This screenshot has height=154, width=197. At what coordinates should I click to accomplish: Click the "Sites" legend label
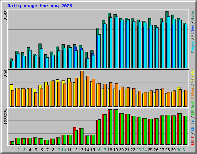click(193, 93)
